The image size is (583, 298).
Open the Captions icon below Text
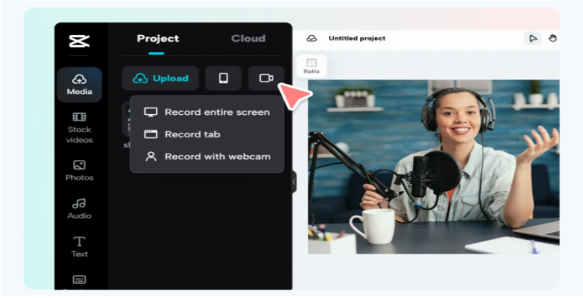coord(79,280)
